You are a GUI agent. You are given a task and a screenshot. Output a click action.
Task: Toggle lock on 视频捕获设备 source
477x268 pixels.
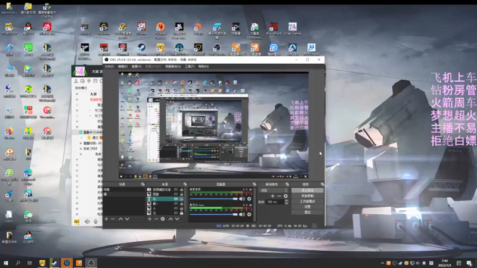(181, 189)
